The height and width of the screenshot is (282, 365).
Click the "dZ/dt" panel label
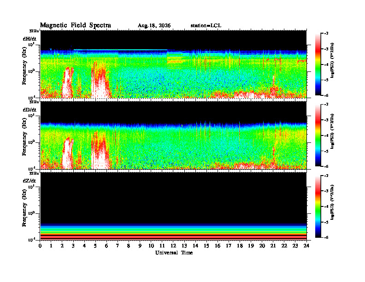(29, 181)
